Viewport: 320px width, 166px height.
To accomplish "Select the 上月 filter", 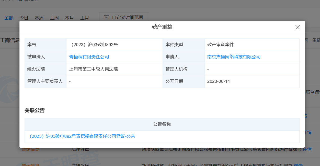I will [85, 18].
